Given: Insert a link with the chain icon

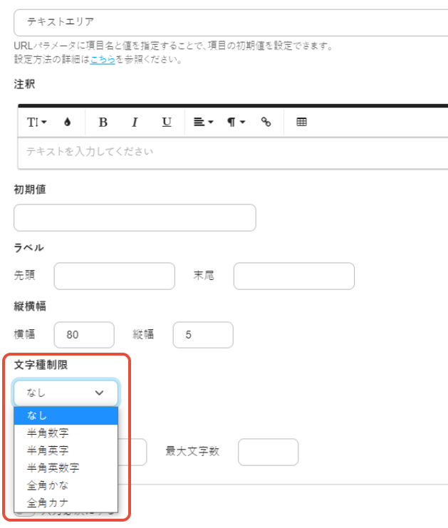Looking at the screenshot, I should 266,122.
